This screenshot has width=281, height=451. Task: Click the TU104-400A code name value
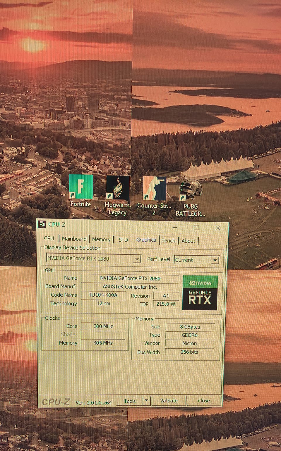point(103,295)
